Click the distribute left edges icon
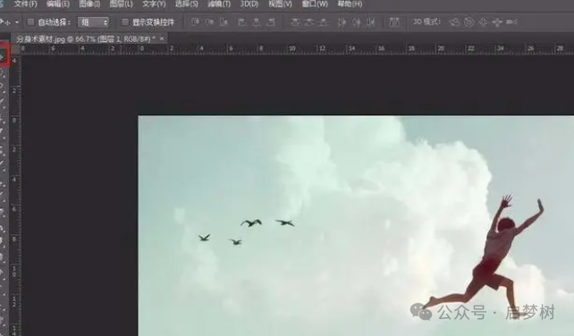 point(342,22)
